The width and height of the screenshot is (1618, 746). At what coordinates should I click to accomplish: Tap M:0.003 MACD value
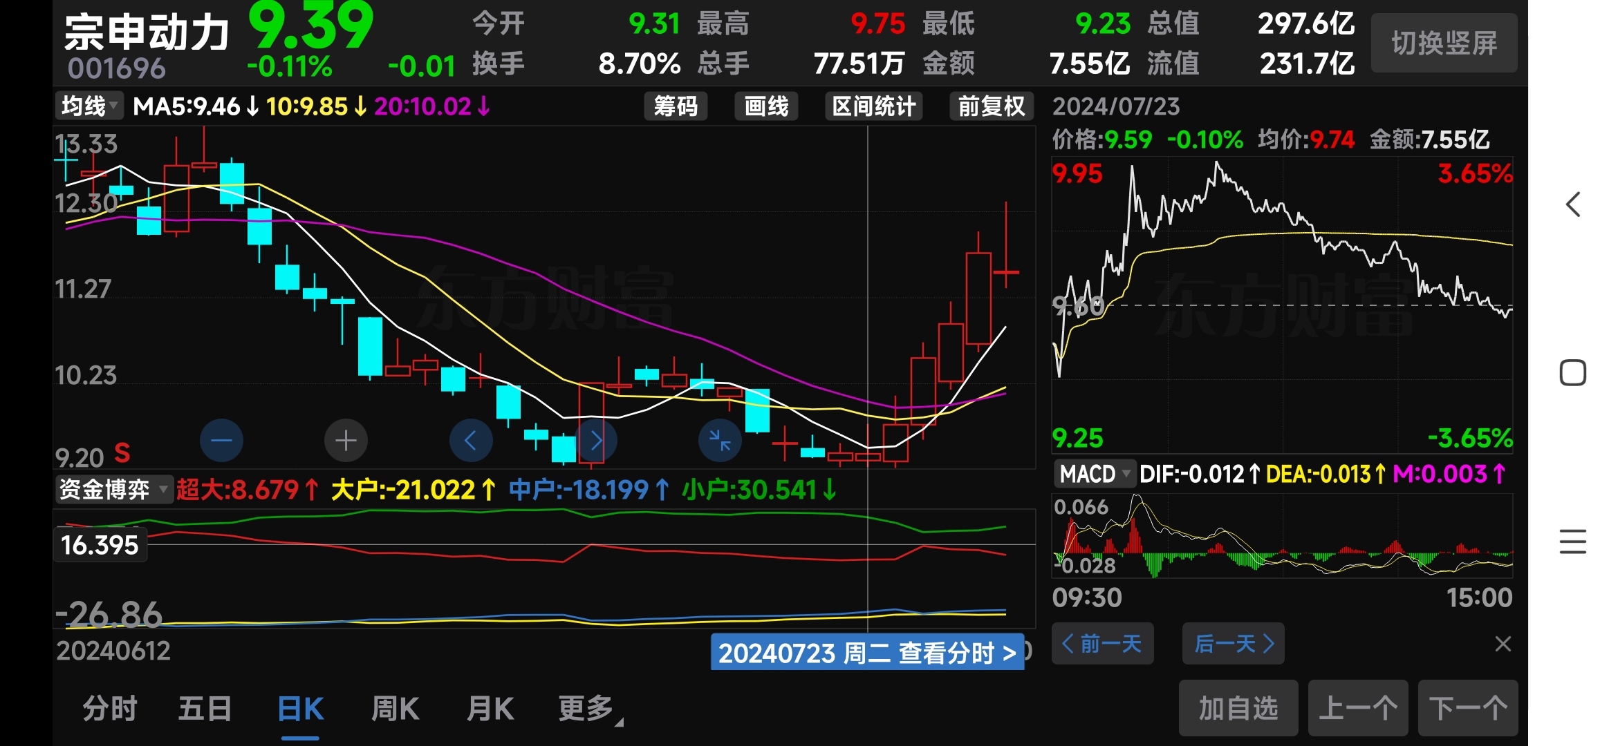pos(1449,474)
